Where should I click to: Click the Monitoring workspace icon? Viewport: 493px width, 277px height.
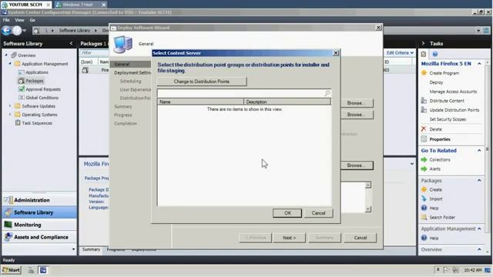[8, 225]
